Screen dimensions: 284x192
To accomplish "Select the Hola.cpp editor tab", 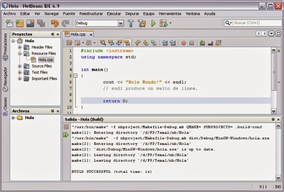I will [78, 34].
